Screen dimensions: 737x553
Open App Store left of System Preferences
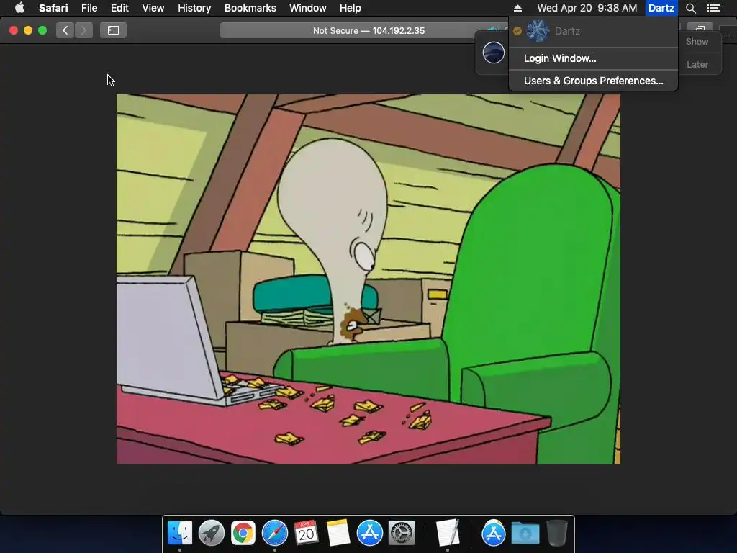coord(369,533)
